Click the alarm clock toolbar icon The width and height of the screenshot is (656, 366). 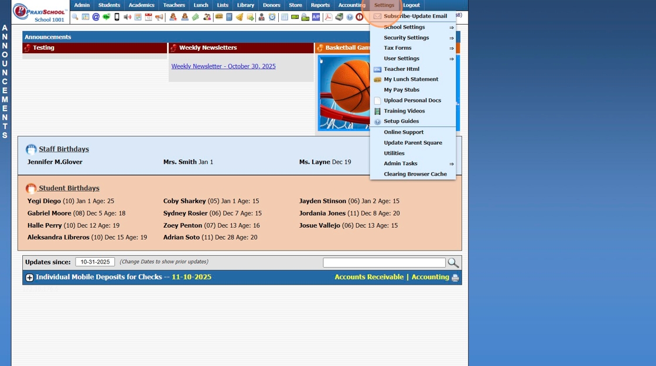272,17
